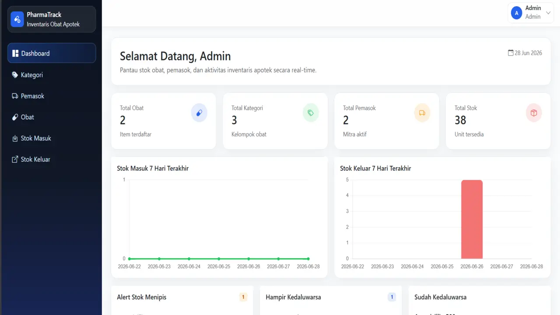Screen dimensions: 560x315
Task: Click the orange truck icon on Total Pemasok card
Action: (422, 113)
